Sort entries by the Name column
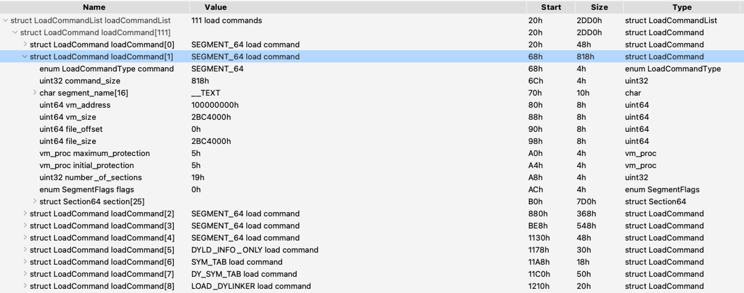This screenshot has height=293, width=744. 94,7
